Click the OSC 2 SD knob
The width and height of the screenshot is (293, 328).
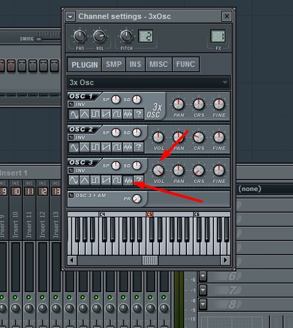(136, 132)
